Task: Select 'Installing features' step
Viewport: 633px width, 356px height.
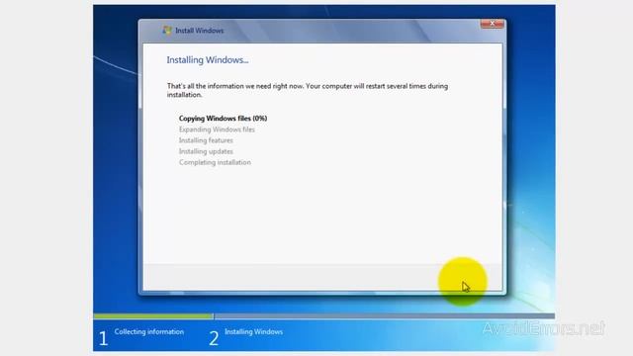Action: point(206,140)
